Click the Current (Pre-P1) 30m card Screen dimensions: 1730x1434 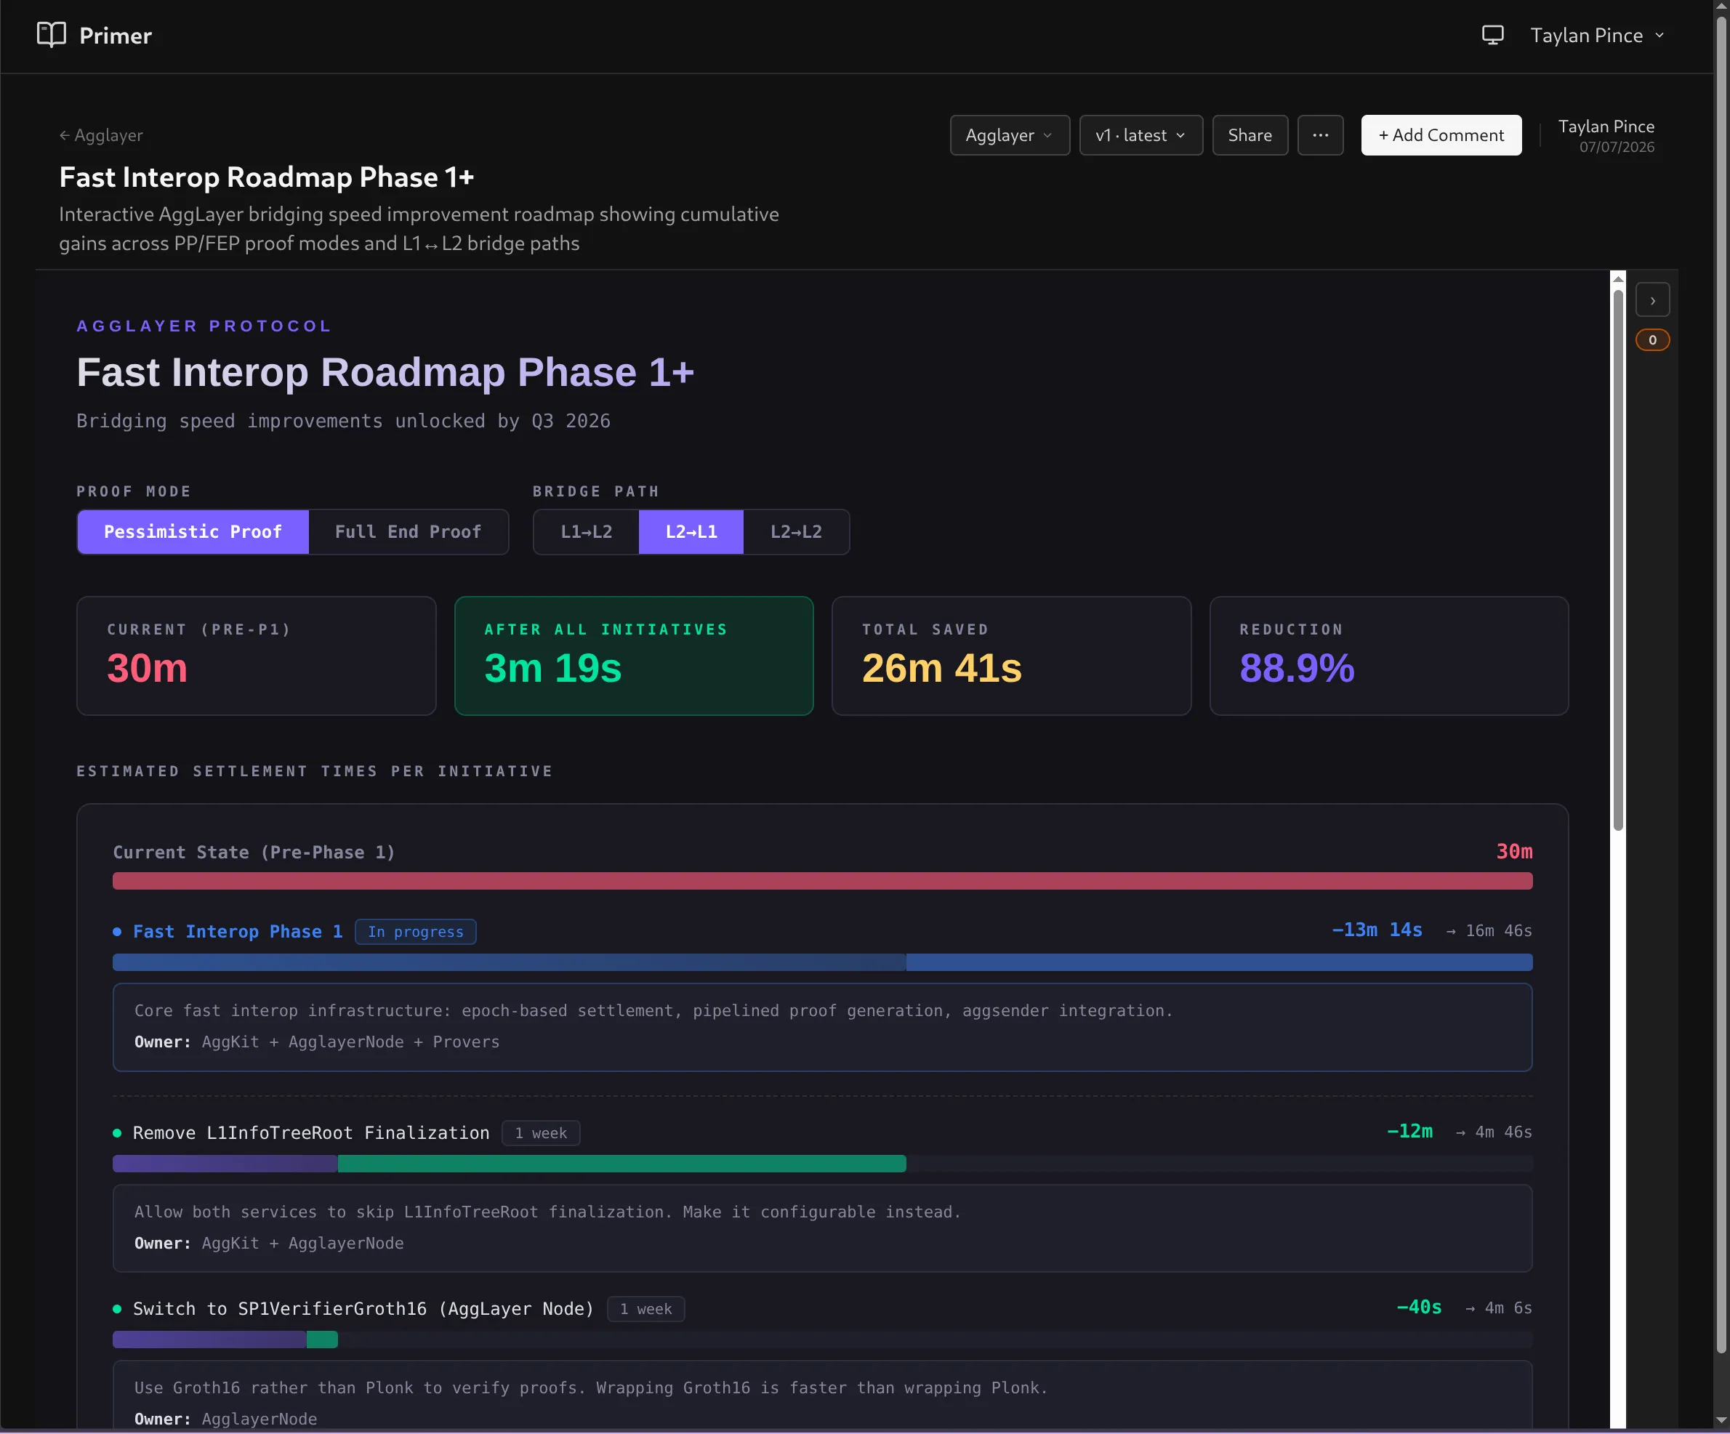tap(256, 656)
